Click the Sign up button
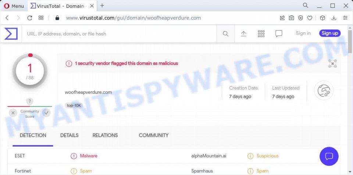 point(330,33)
